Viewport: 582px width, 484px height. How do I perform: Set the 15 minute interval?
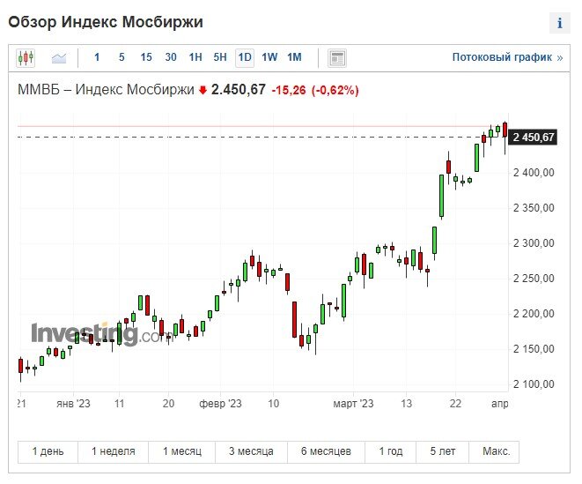click(146, 57)
